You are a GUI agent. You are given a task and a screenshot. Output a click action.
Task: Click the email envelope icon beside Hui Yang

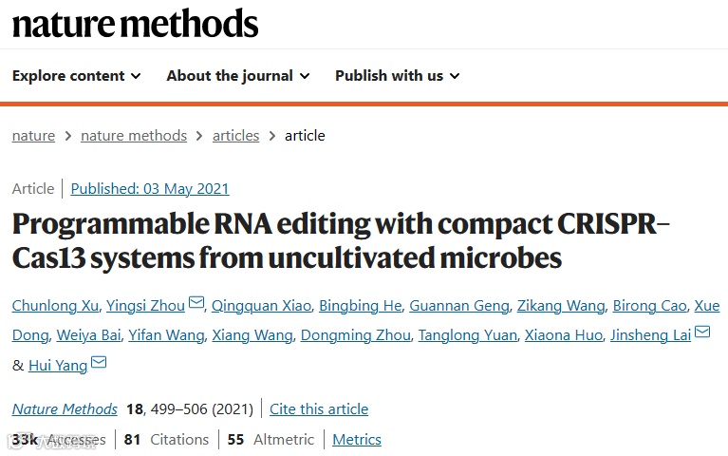point(99,362)
